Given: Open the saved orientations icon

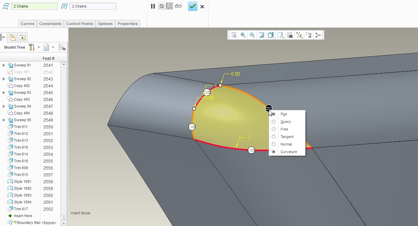Looking at the screenshot, I should coord(280,35).
